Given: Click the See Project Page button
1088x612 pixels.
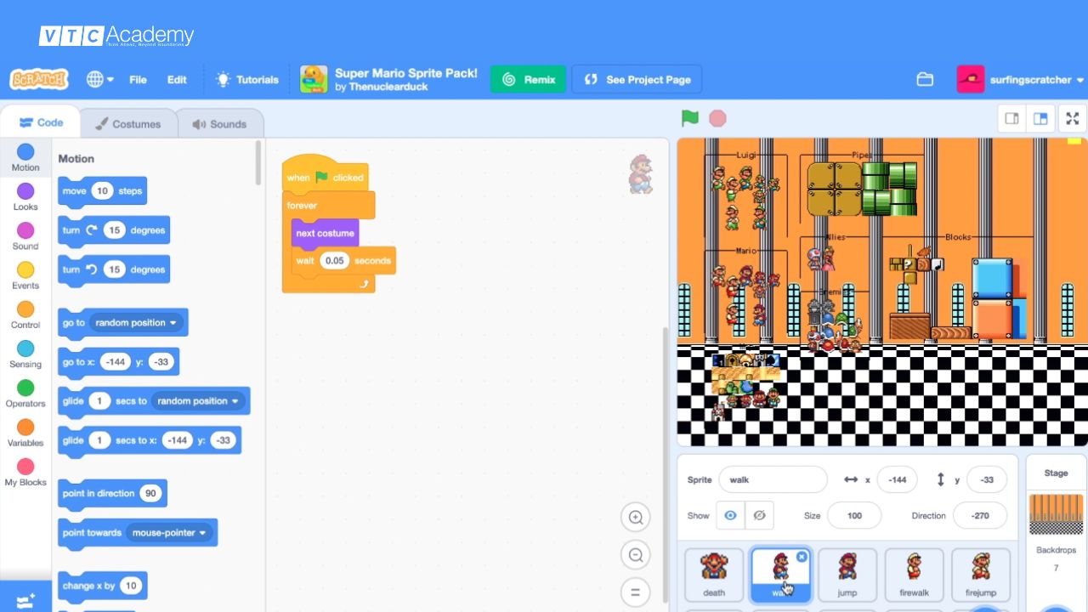Looking at the screenshot, I should pos(637,80).
